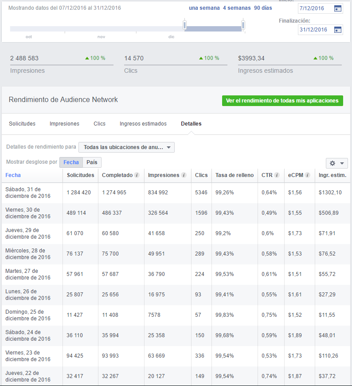
Task: Switch to the Solicitudes tab
Action: tap(22, 124)
